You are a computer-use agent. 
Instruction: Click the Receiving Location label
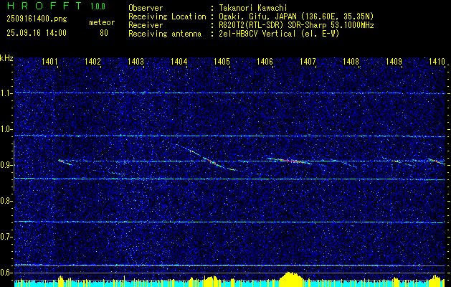(167, 17)
